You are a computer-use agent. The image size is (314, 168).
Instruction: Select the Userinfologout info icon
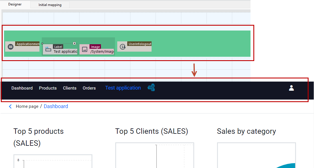(123, 47)
